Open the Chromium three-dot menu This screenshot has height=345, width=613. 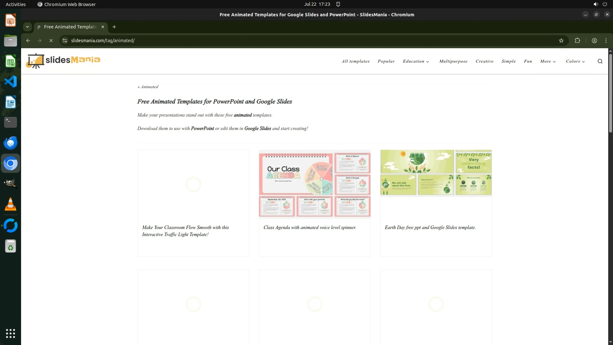pos(606,41)
